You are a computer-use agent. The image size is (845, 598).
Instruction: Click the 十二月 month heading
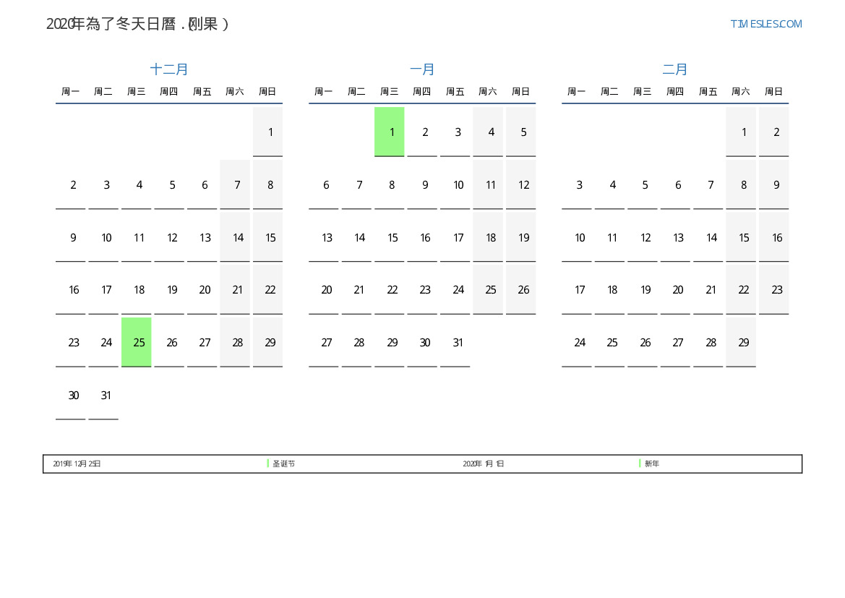tap(169, 69)
